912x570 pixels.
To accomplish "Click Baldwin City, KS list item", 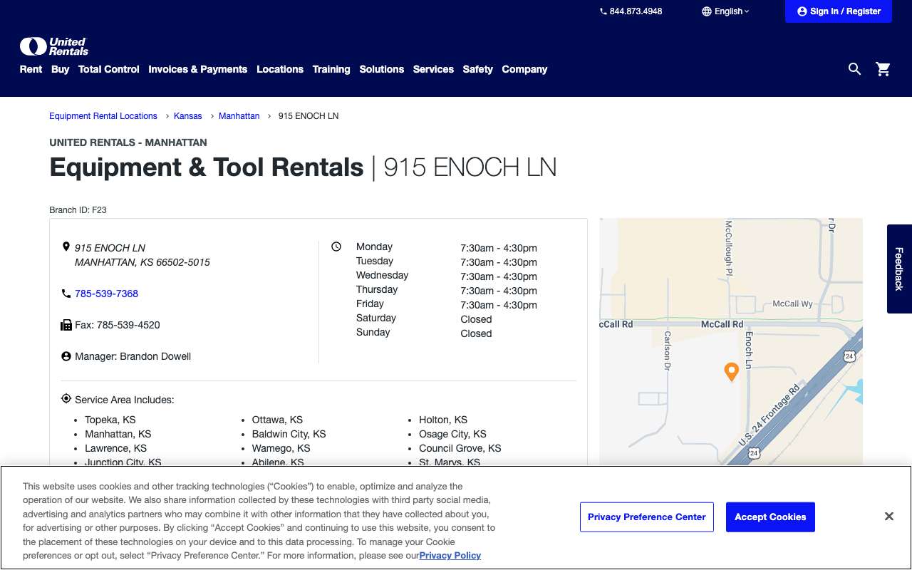I will coord(289,434).
